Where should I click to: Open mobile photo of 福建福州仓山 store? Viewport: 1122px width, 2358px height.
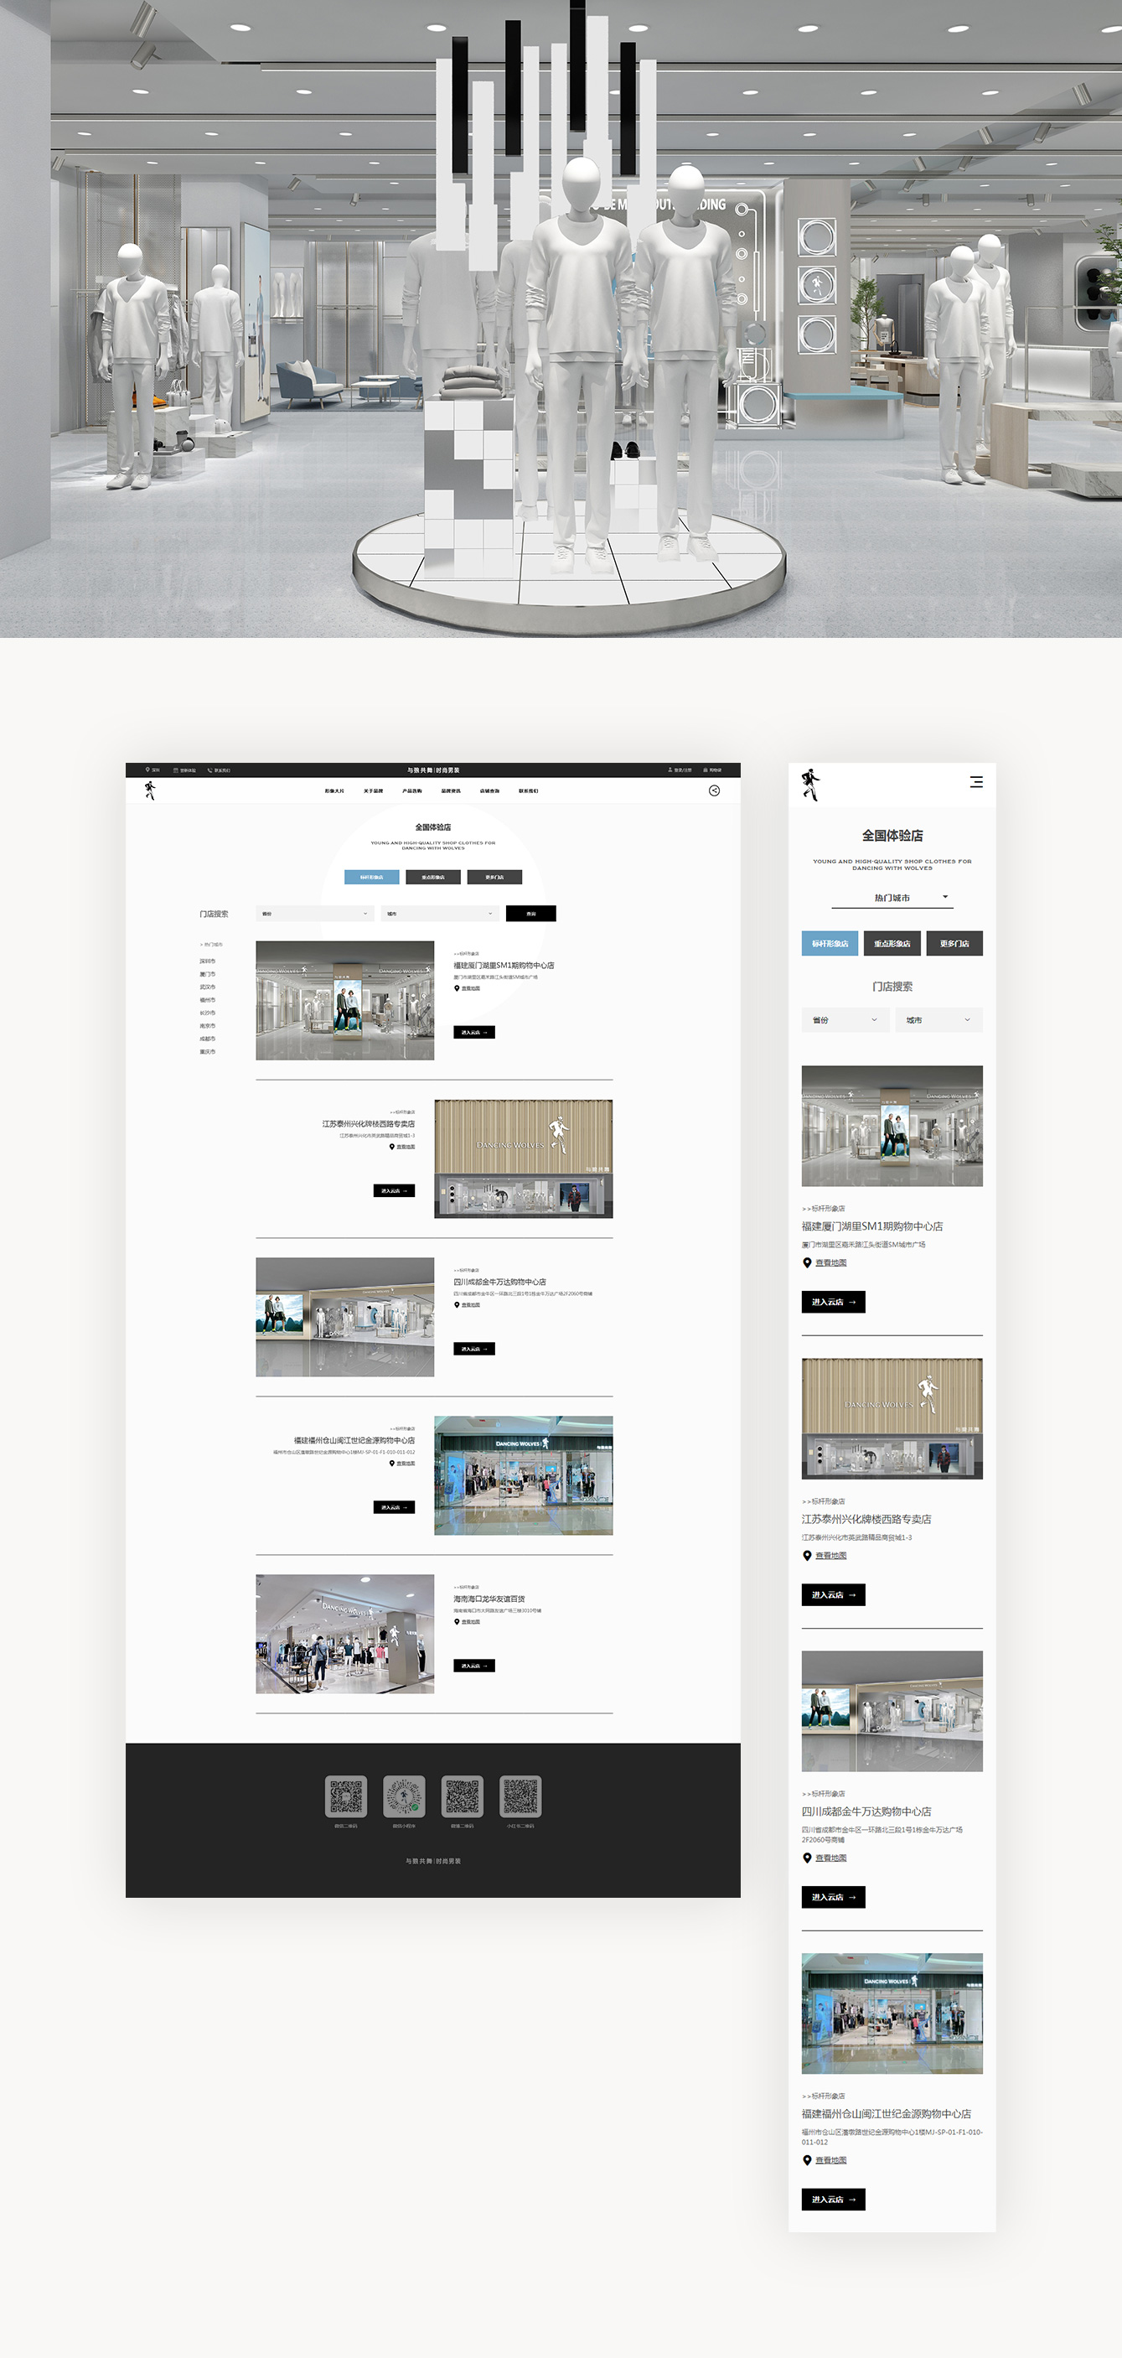coord(892,2013)
